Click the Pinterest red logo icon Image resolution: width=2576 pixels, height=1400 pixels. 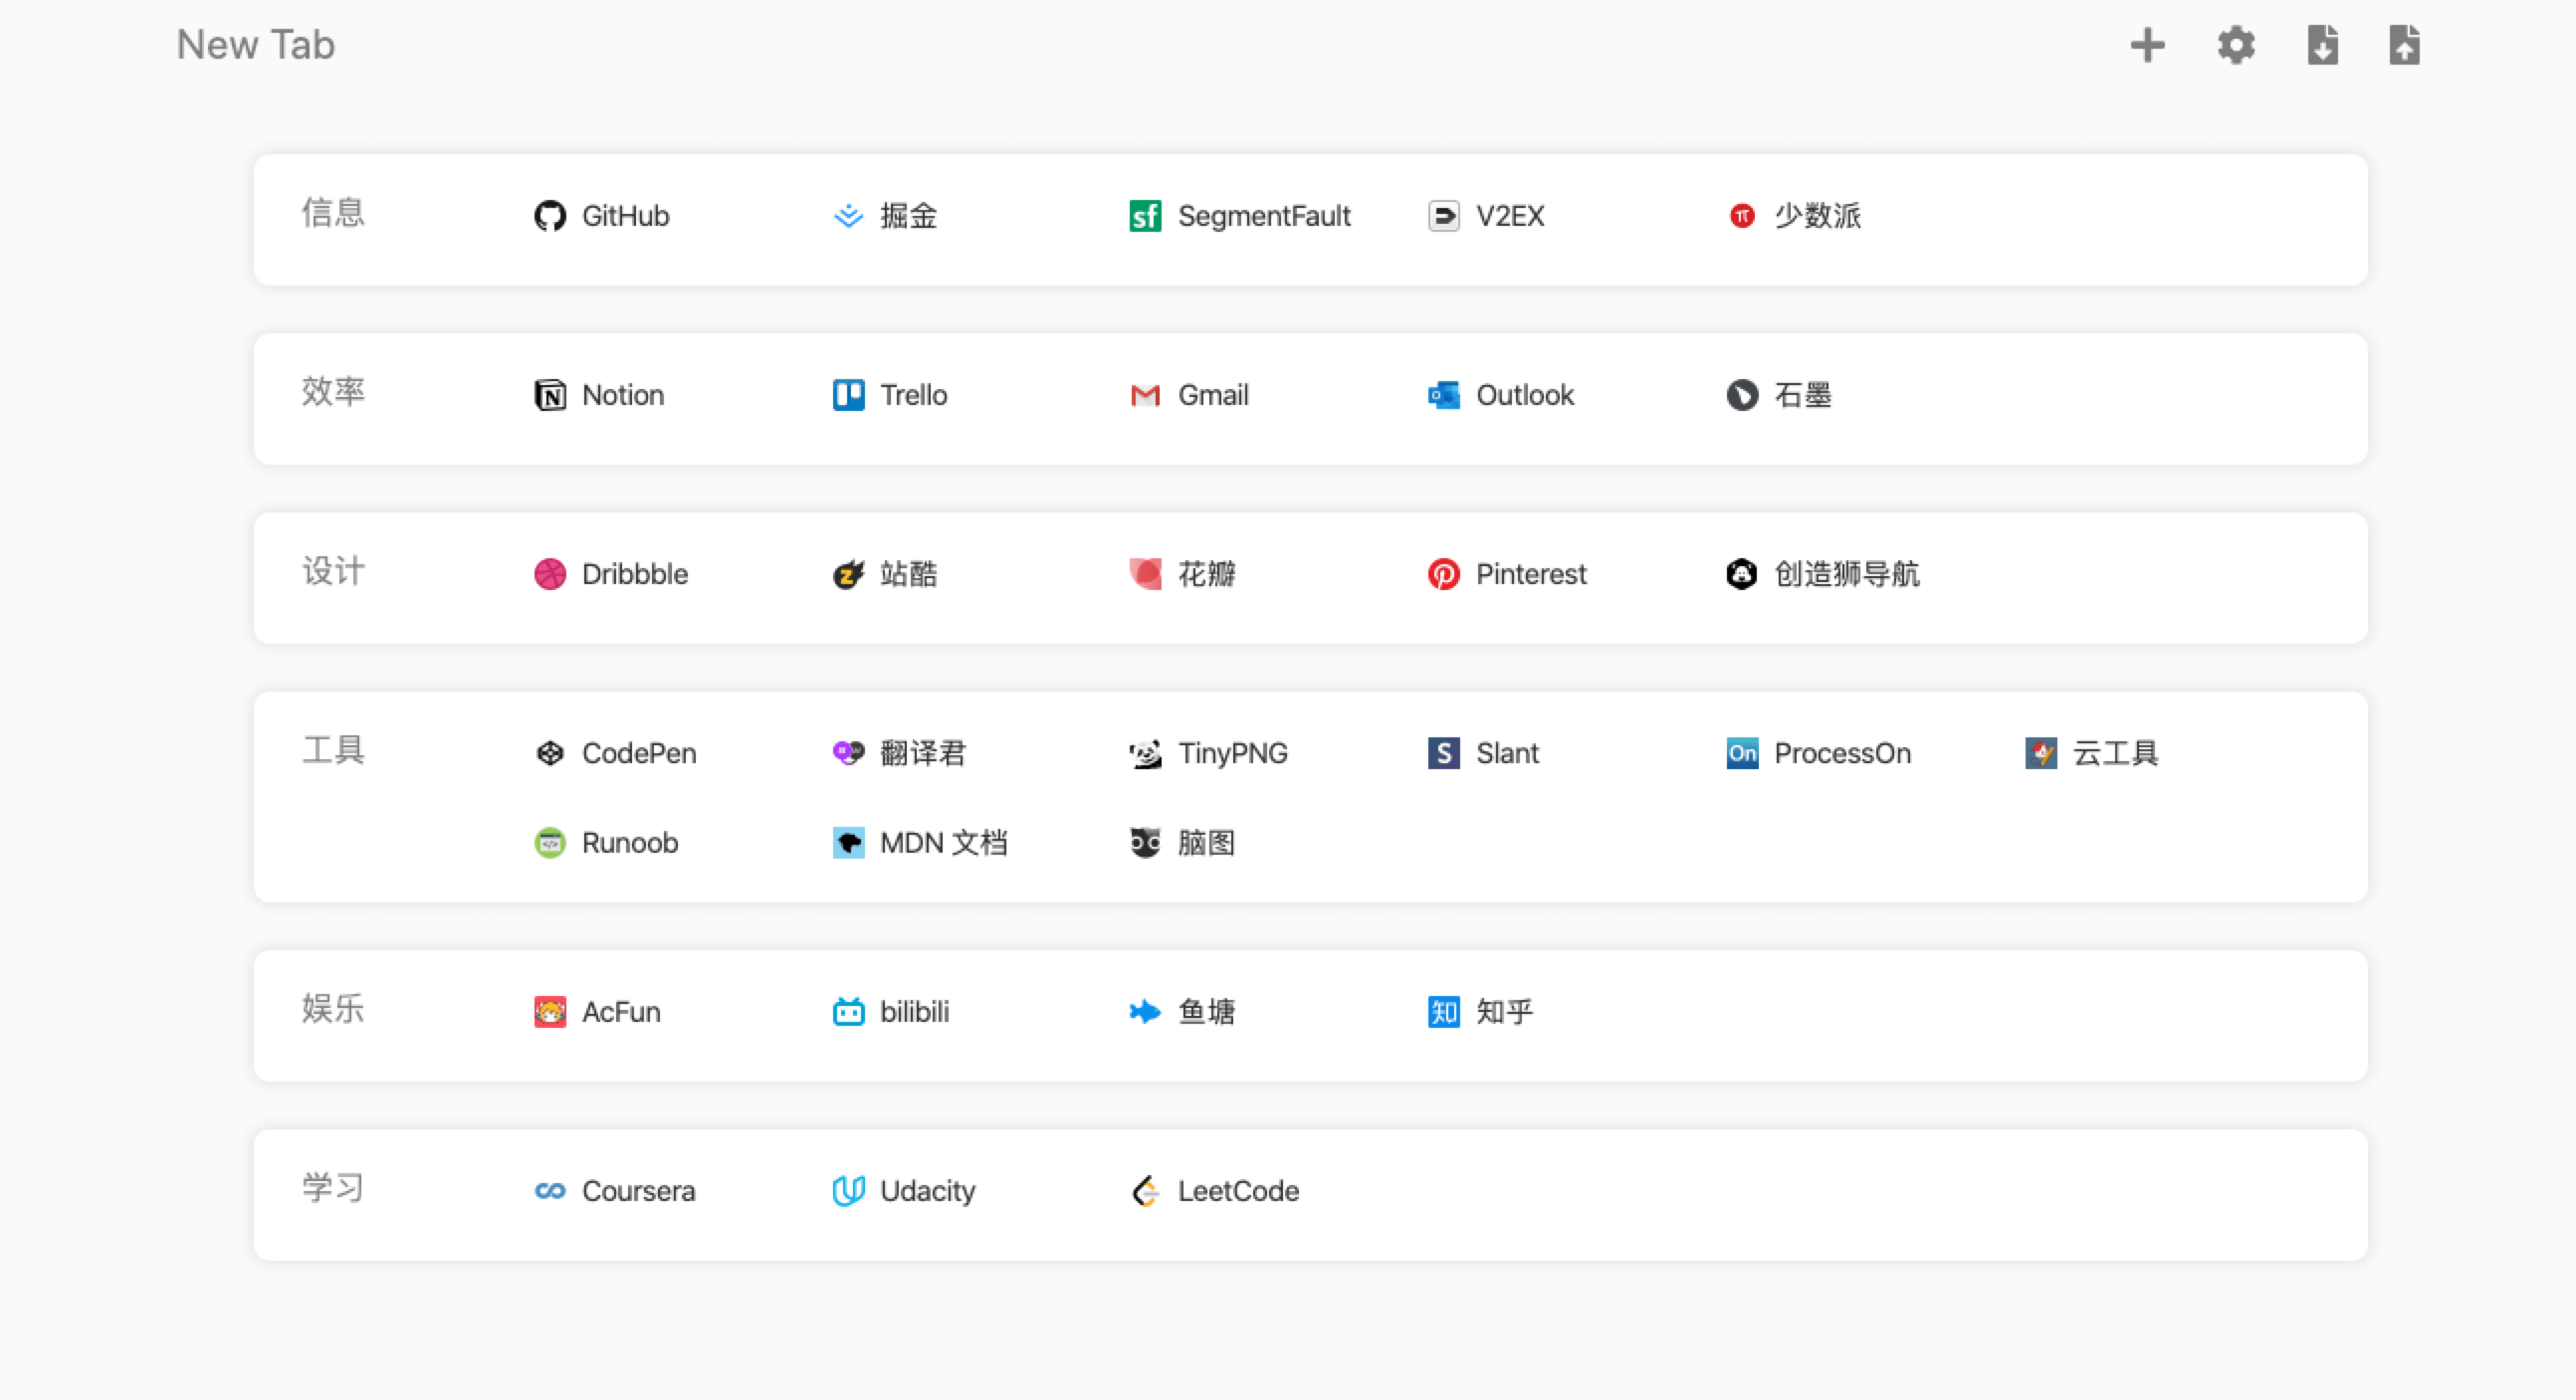(x=1443, y=574)
